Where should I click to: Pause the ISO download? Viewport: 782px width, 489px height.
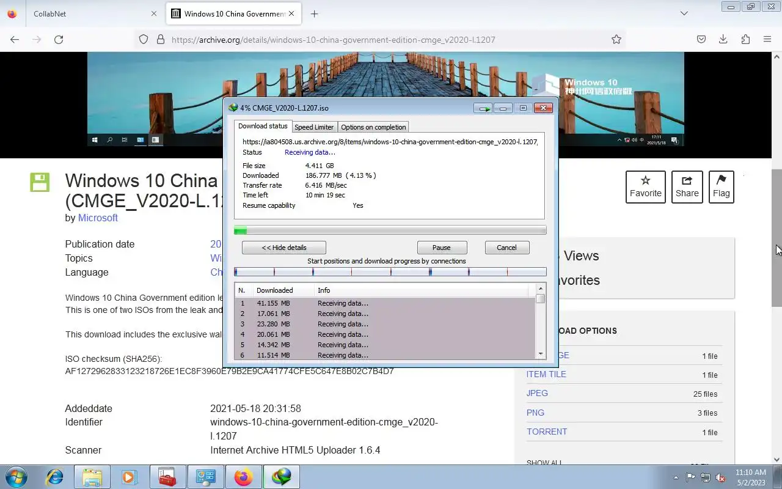[x=442, y=248]
